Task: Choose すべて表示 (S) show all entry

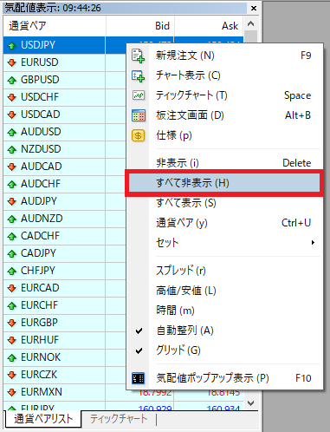Action: pyautogui.click(x=224, y=203)
